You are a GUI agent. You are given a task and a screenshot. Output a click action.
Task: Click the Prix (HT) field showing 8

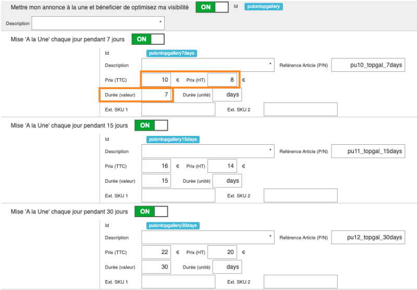point(222,80)
